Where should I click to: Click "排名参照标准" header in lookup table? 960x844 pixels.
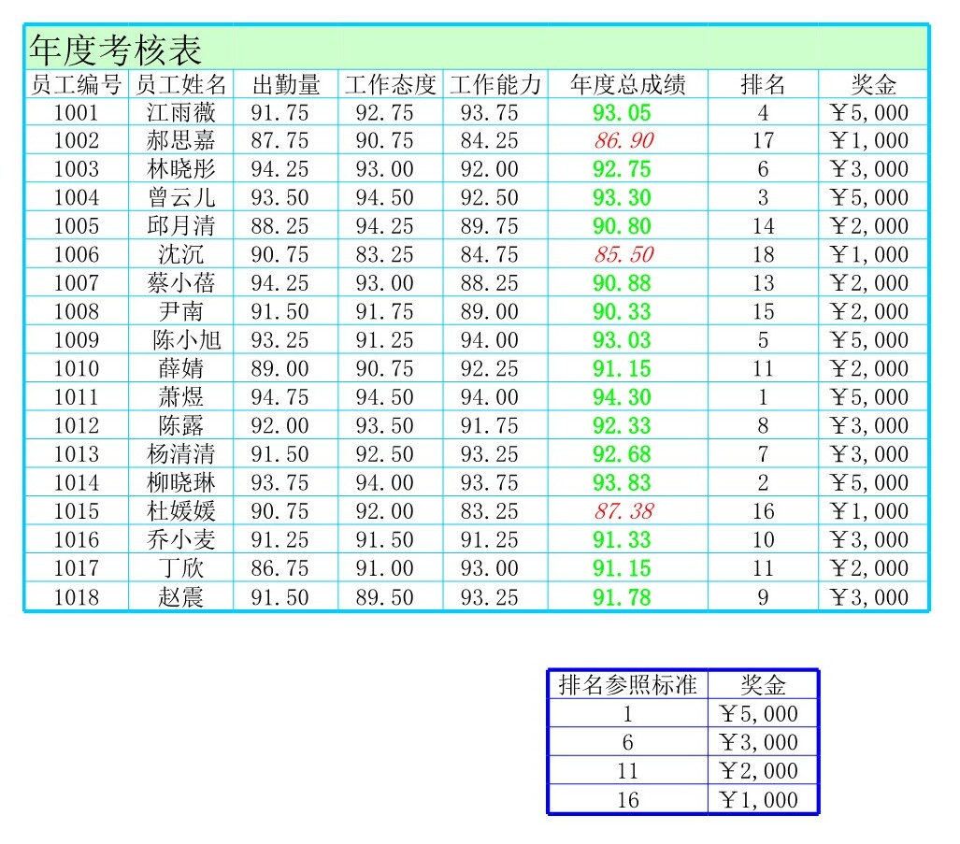coord(627,685)
